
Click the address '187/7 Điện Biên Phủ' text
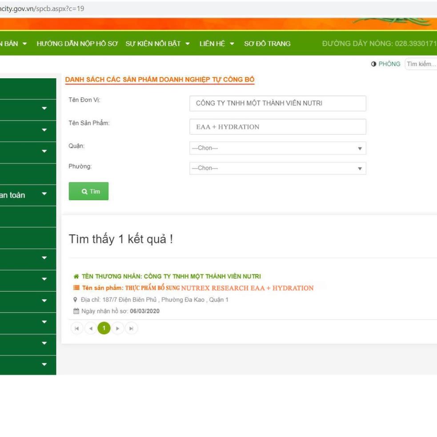(x=130, y=300)
